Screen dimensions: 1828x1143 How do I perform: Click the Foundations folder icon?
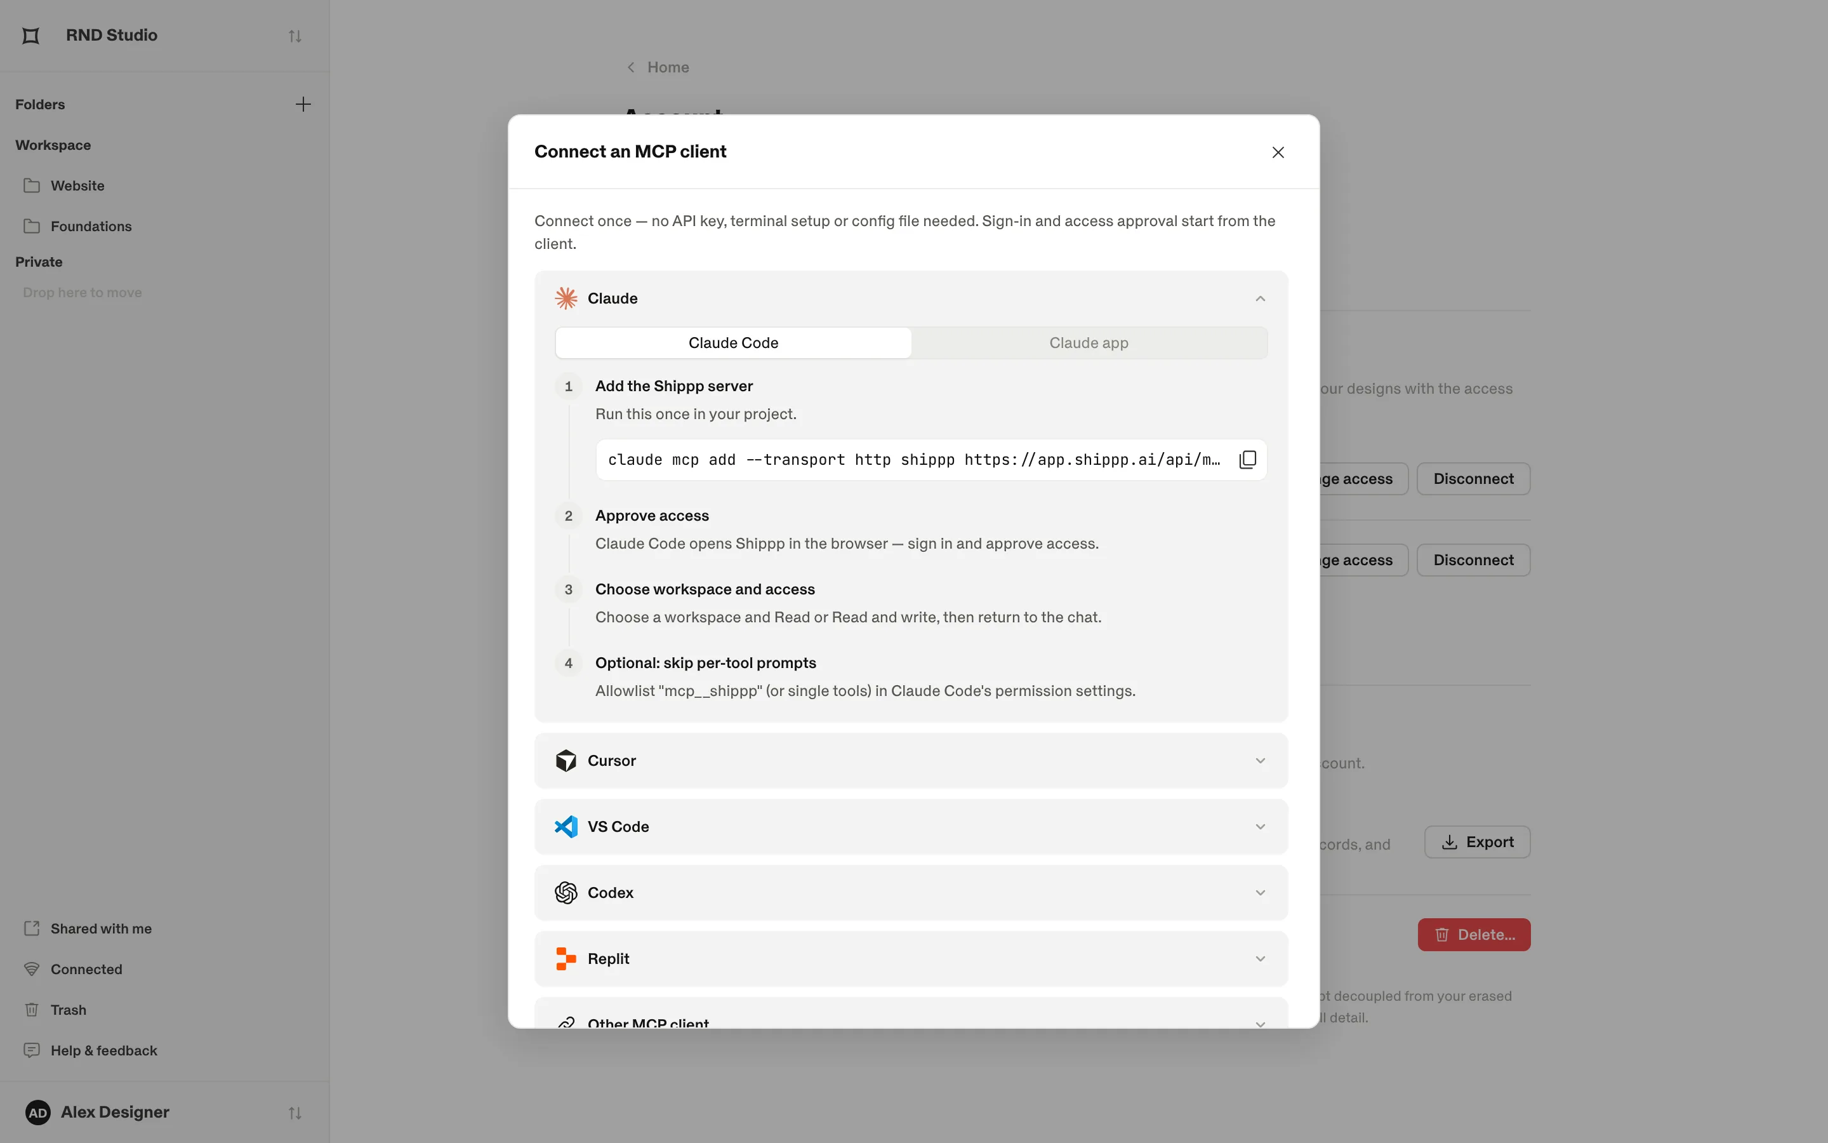[x=32, y=226]
